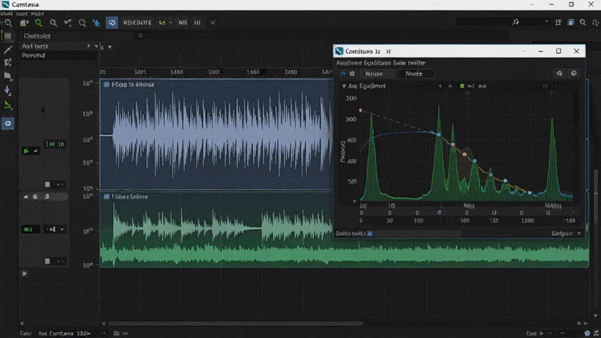Click the second round button at the dialog's top right
This screenshot has height=338, width=601.
[574, 73]
